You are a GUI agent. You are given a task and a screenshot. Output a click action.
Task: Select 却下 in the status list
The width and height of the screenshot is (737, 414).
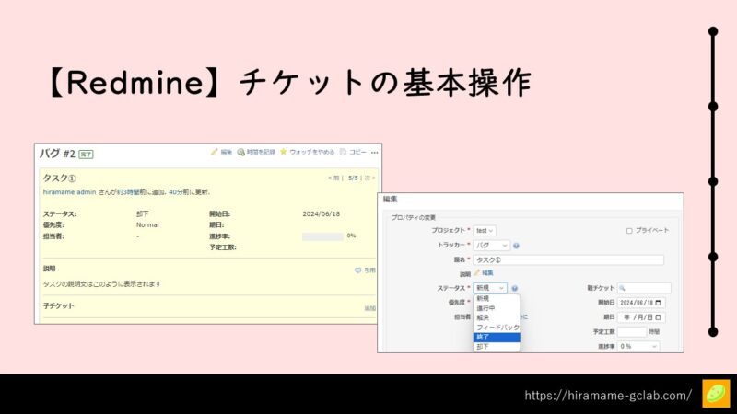coord(497,347)
